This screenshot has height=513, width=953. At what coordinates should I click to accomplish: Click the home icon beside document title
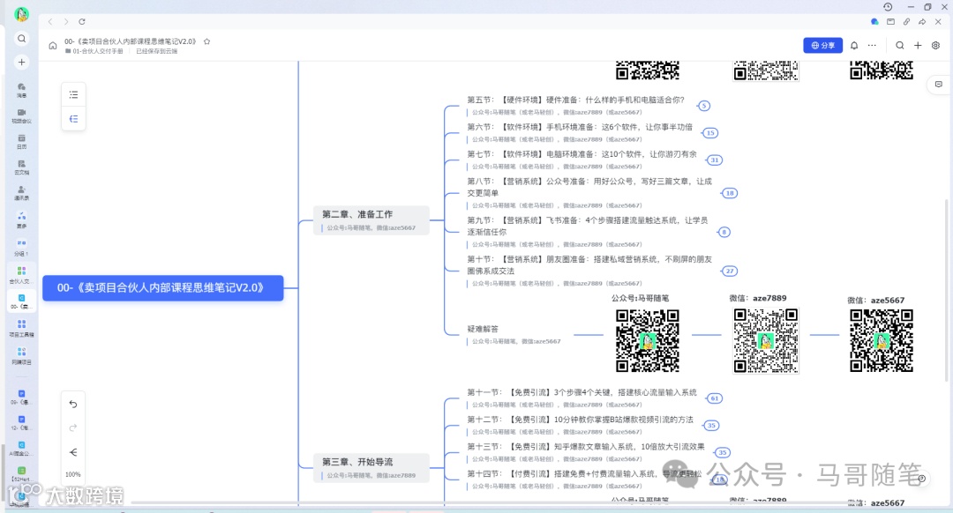tap(53, 46)
